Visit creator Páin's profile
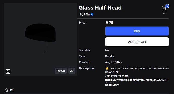This screenshot has height=94, width=174. pyautogui.click(x=87, y=14)
